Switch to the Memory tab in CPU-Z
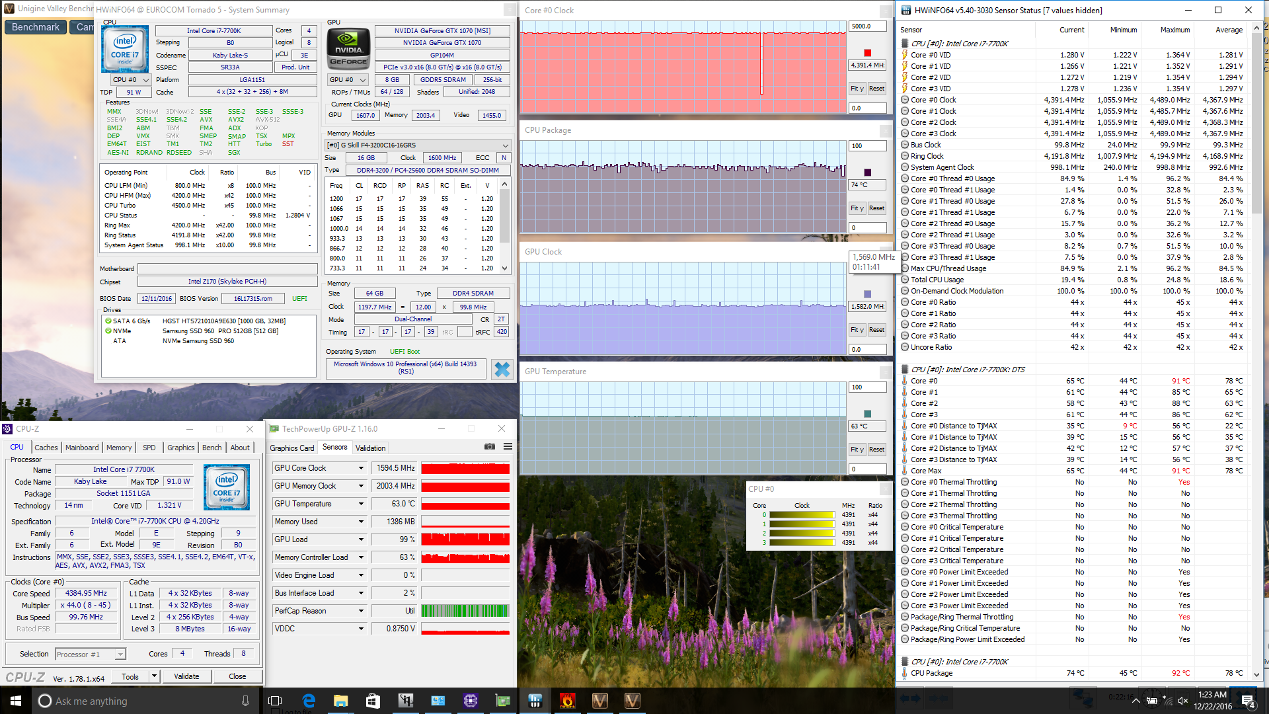The image size is (1269, 714). click(x=119, y=448)
